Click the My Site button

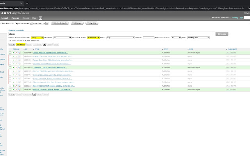coord(92,23)
